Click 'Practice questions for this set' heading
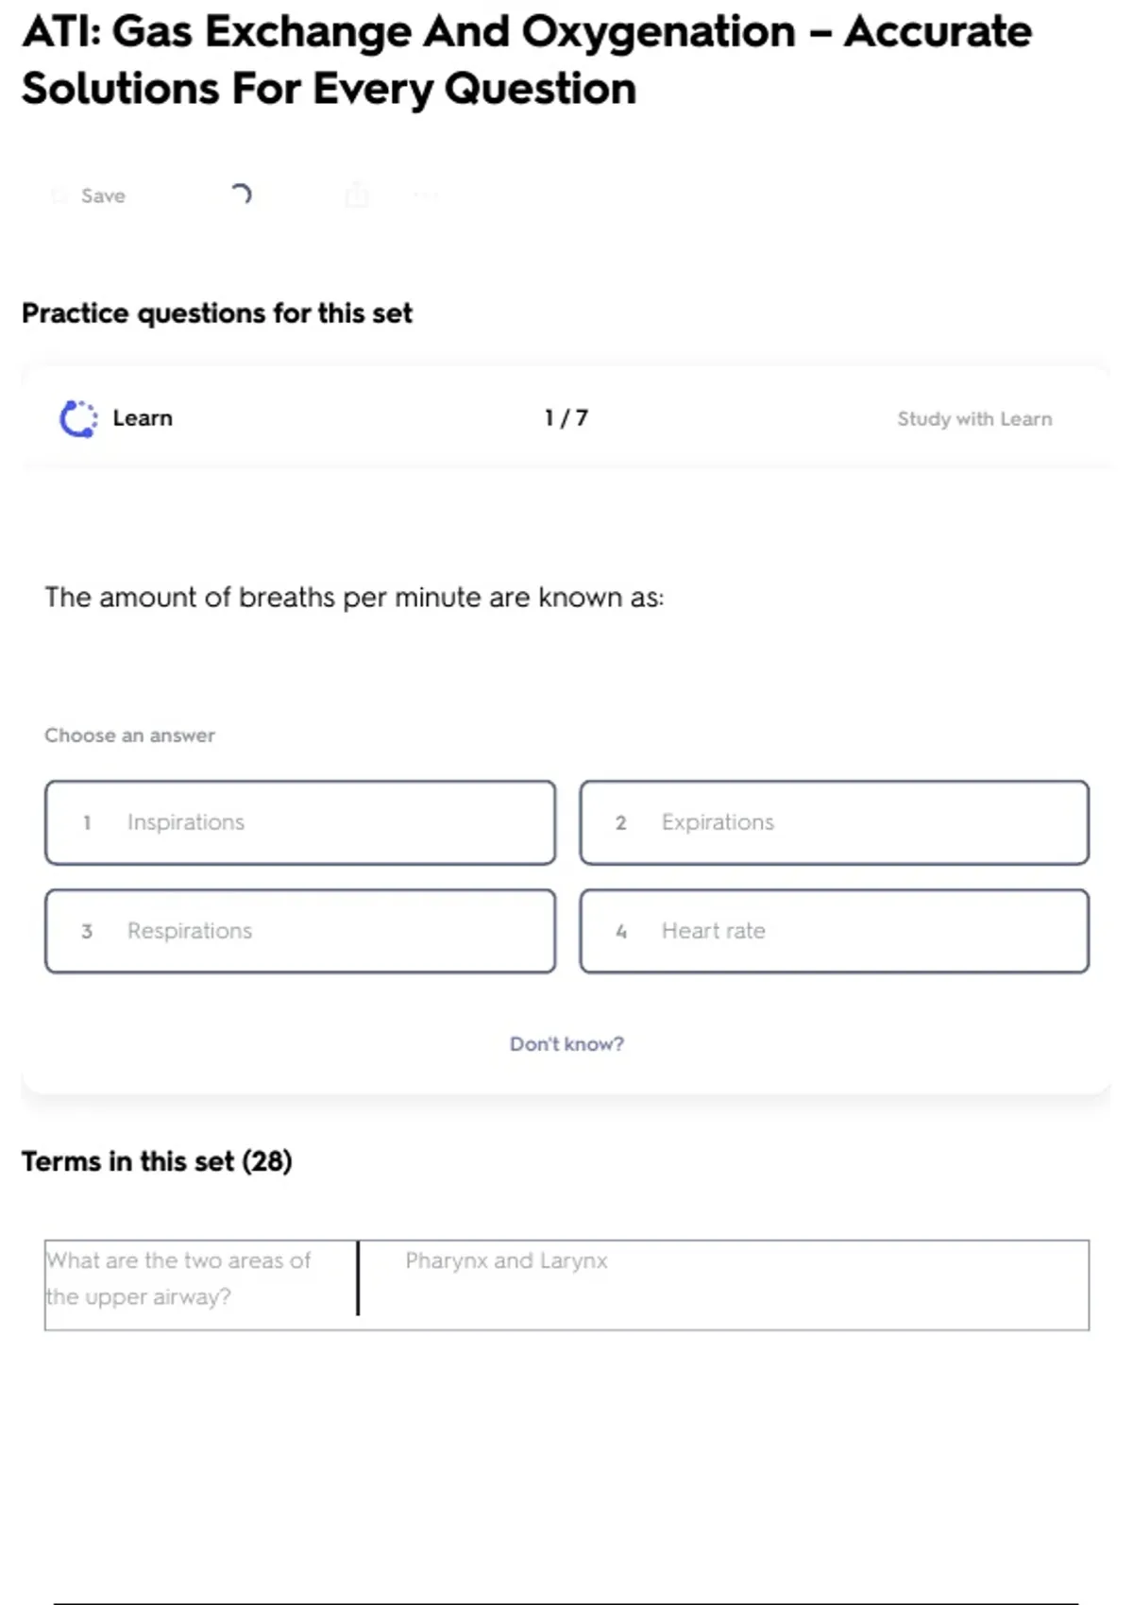1133x1605 pixels. [217, 313]
